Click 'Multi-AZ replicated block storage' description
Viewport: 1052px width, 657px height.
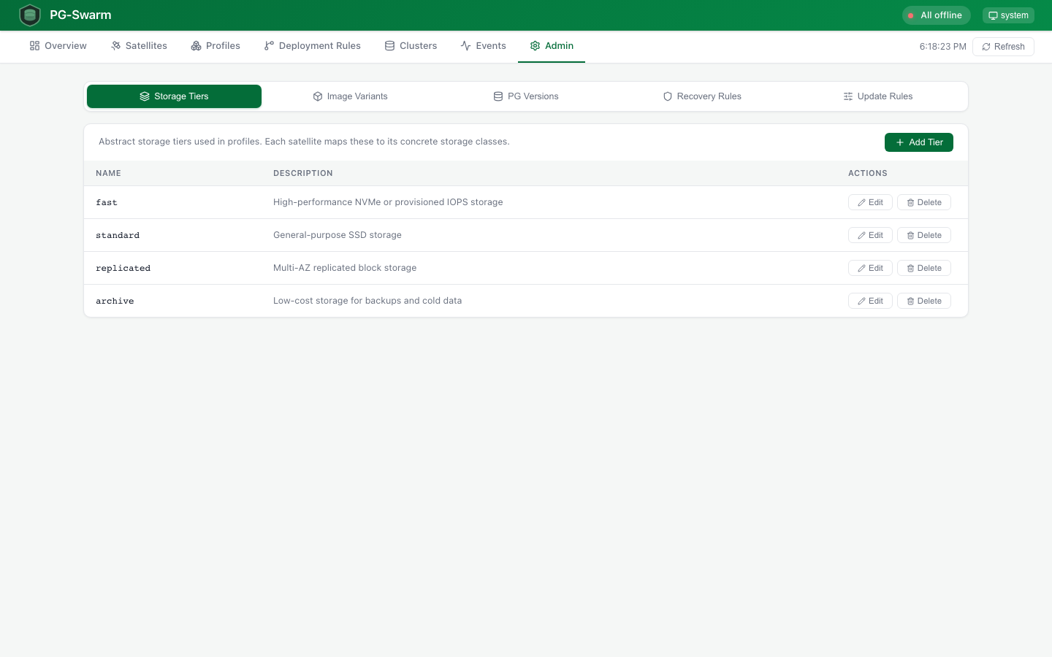pos(345,268)
